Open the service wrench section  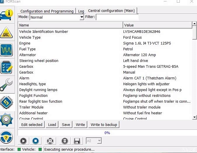click(7, 85)
